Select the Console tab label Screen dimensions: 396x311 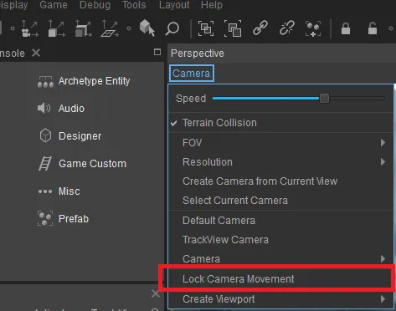pyautogui.click(x=13, y=53)
